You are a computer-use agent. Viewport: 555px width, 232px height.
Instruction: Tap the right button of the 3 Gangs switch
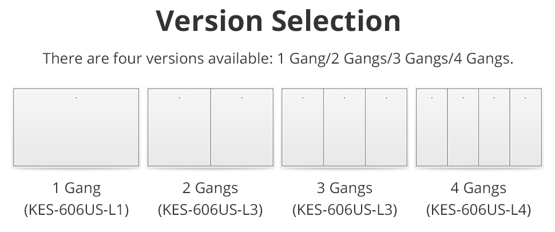coord(386,127)
